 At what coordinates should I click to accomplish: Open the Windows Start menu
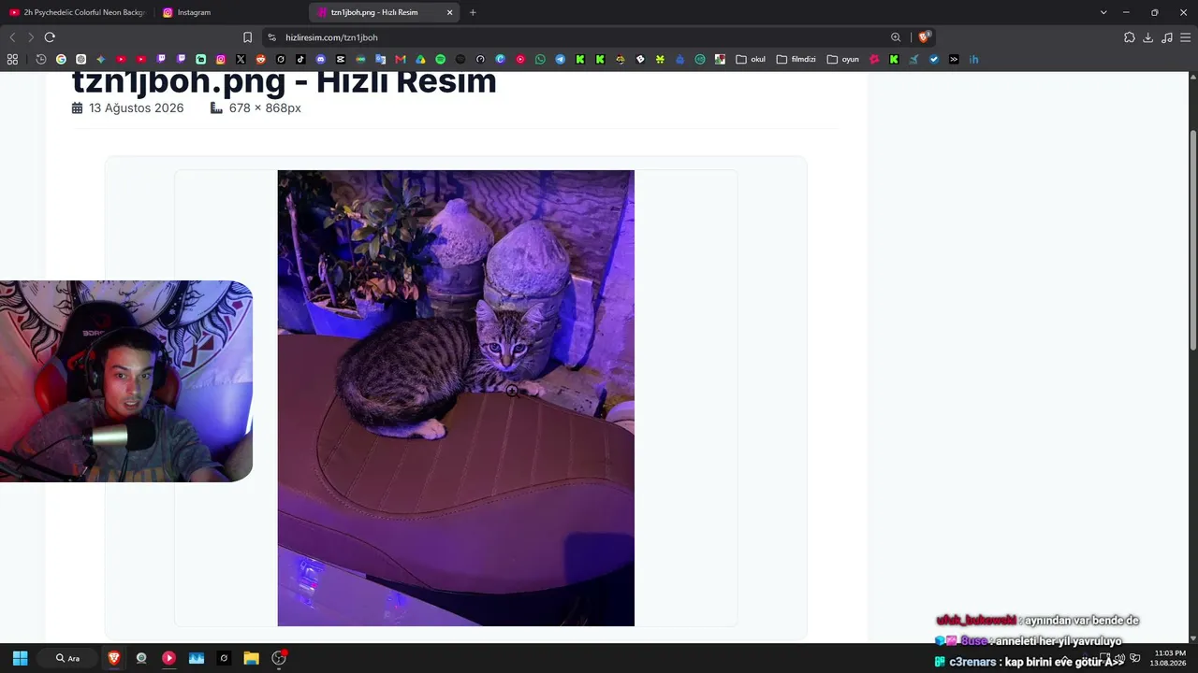coord(20,658)
